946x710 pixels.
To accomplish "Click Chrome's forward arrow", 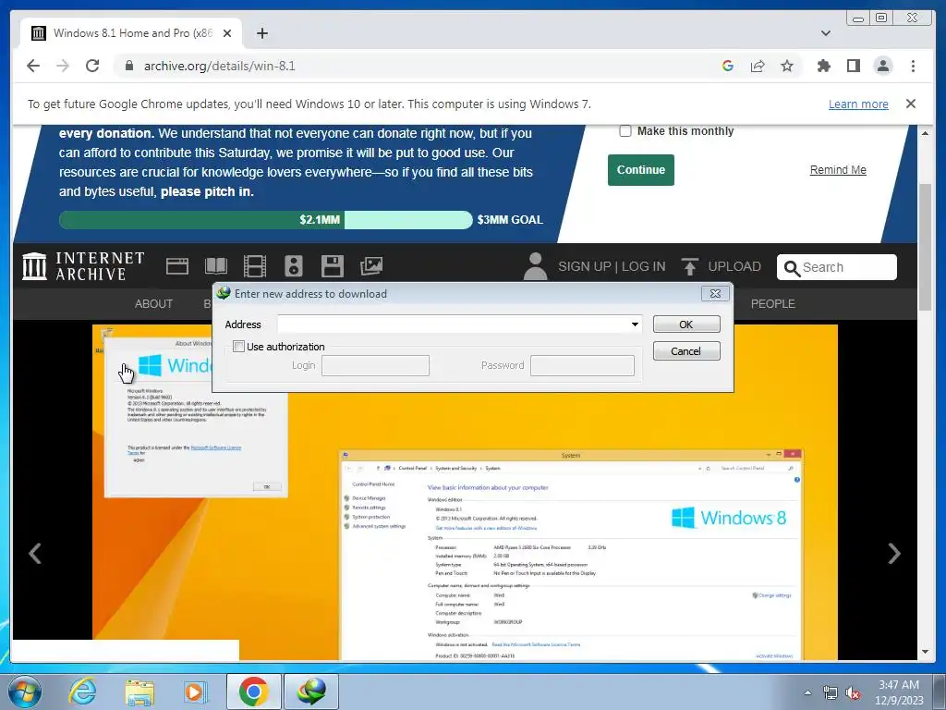I will point(63,66).
